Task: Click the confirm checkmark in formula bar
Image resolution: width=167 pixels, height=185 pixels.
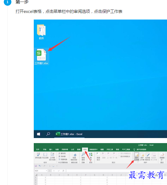Action: 59,171
